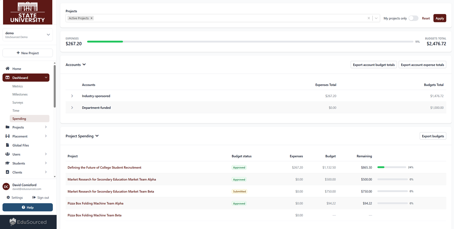Viewport: 454px width, 229px height.
Task: Open Global Files in sidebar
Action: click(x=20, y=145)
